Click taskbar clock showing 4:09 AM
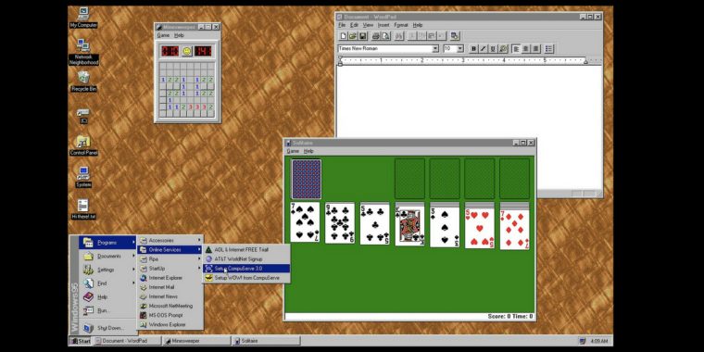The height and width of the screenshot is (352, 704). coord(599,341)
